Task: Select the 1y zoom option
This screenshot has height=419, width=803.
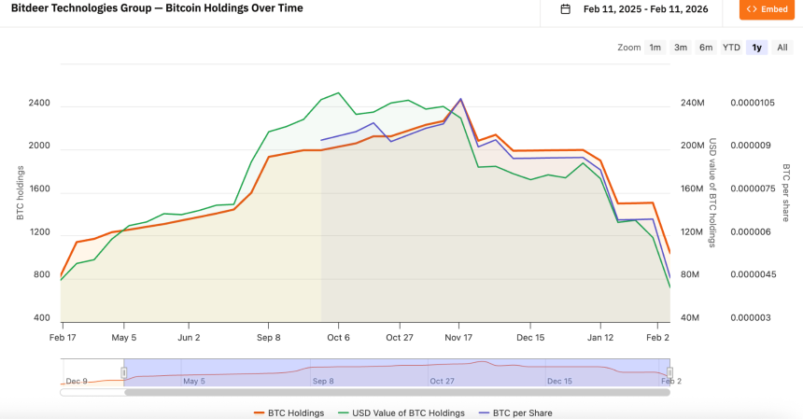Action: pos(756,48)
